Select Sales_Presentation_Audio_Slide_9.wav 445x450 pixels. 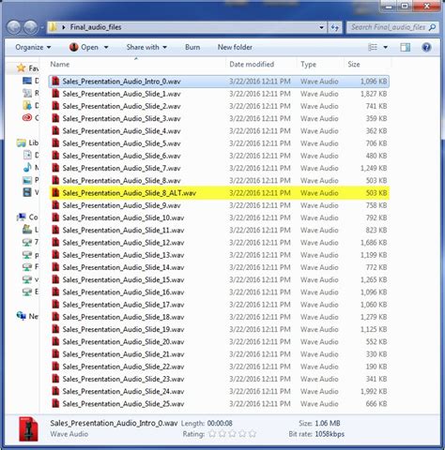pos(219,205)
